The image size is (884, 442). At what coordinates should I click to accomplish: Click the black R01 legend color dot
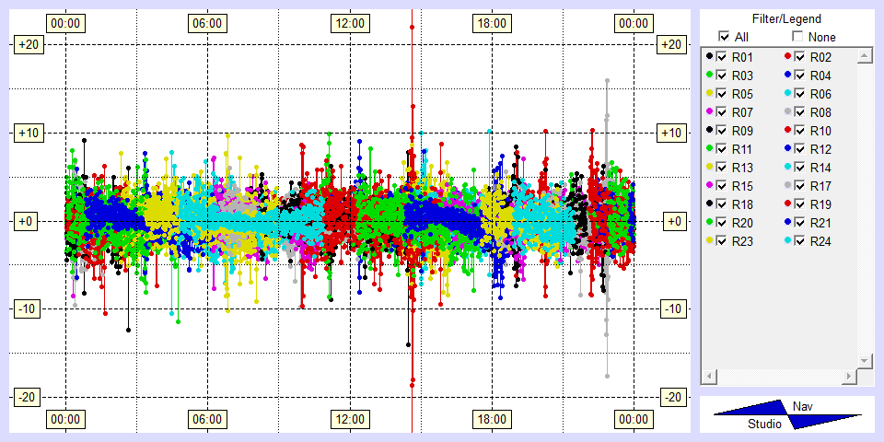coord(709,57)
